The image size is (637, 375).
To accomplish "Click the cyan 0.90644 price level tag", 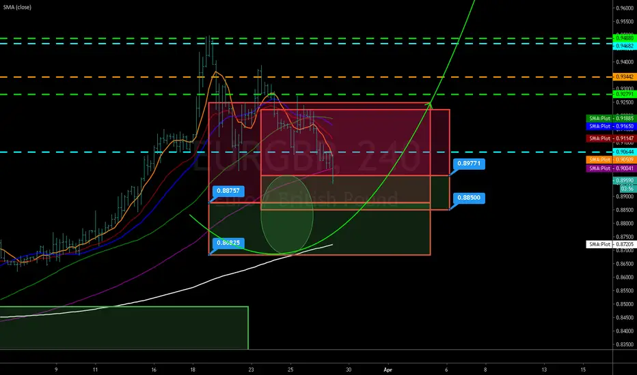I will point(624,152).
